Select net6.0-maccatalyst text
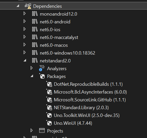Screen dimensions: 147x138 tap(59, 38)
